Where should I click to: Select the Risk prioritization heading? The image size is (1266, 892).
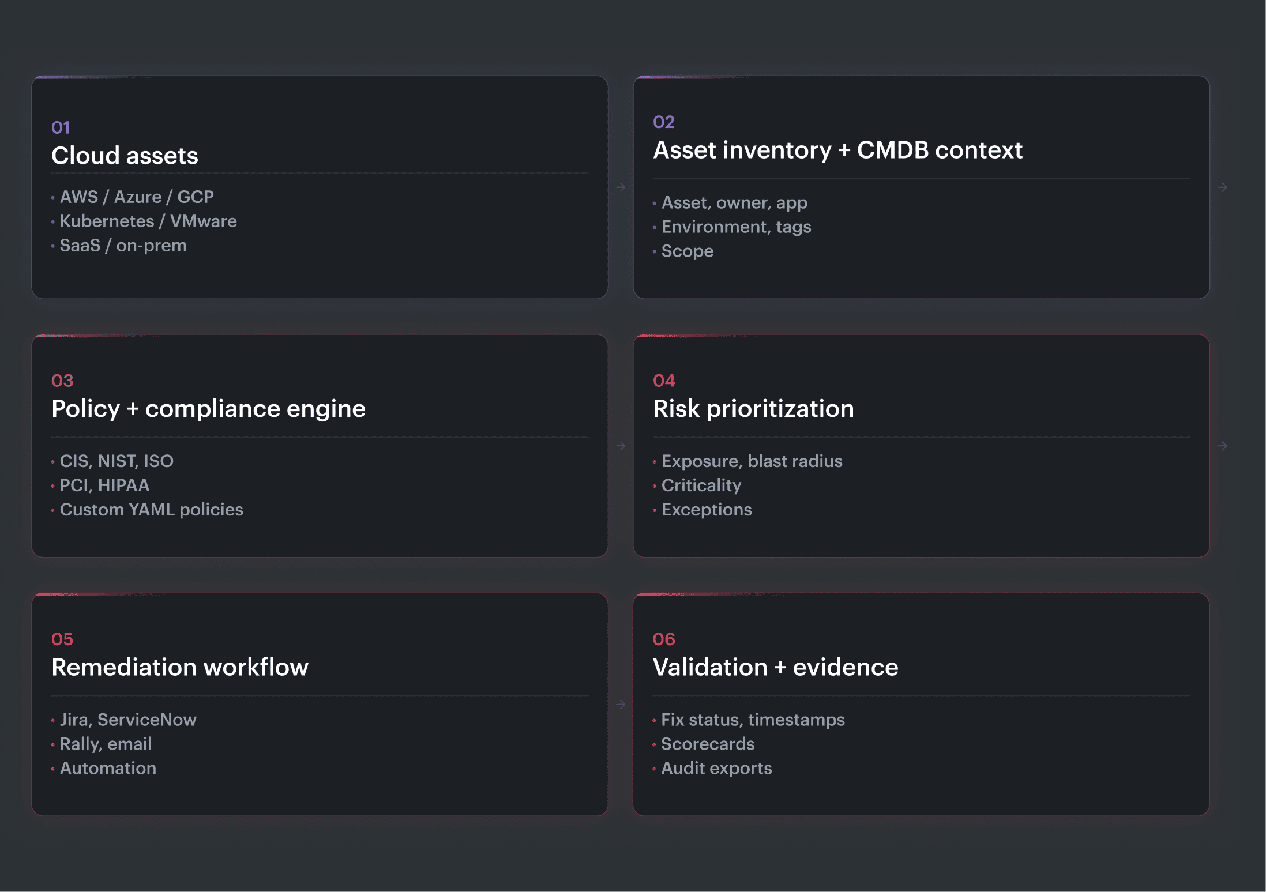753,409
